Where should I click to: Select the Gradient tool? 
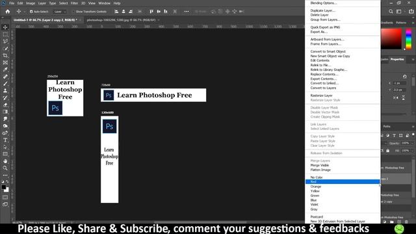coord(5,112)
